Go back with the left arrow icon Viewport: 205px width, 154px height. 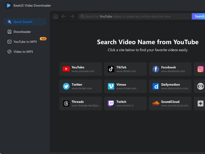point(64,16)
